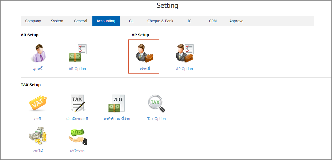Click the yellow VAT tag icon
Viewport: 332px width, 160px height.
pos(38,103)
